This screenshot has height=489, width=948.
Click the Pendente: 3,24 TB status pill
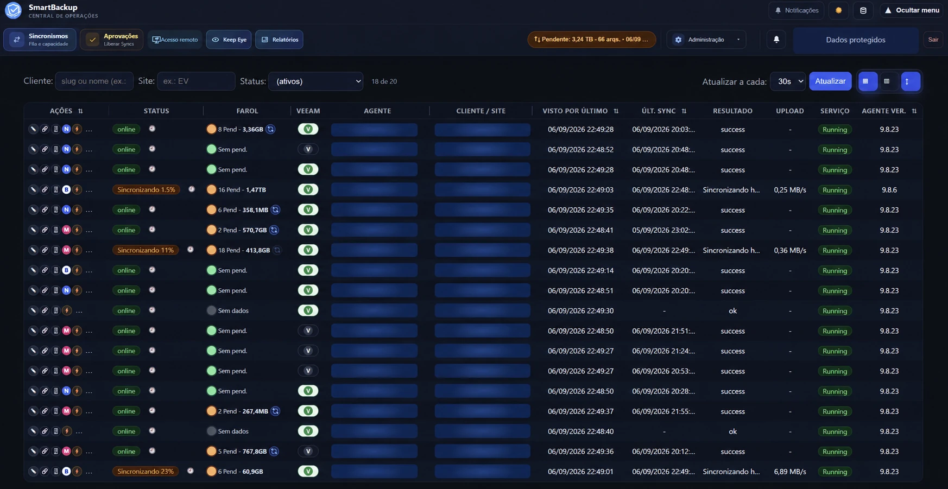pos(592,39)
